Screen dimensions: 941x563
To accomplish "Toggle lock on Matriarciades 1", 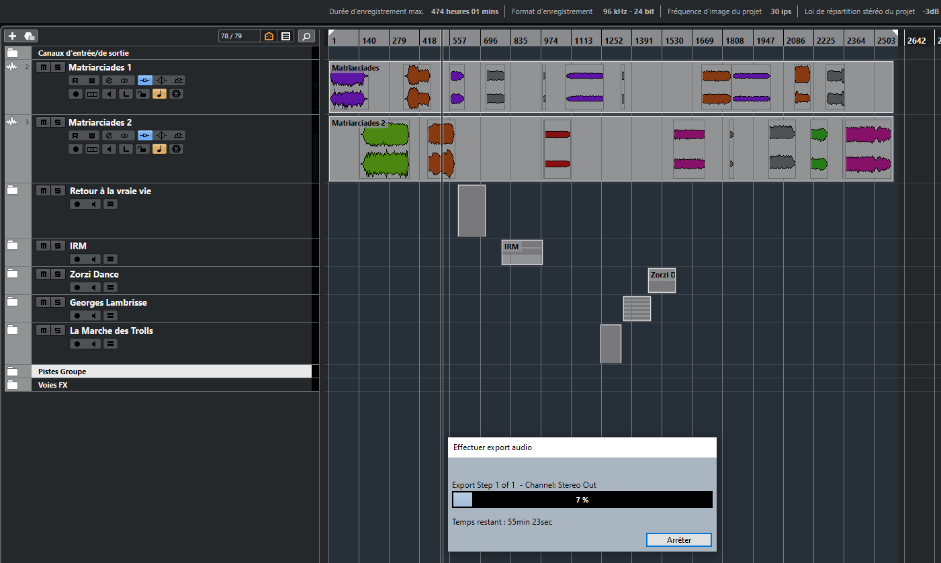I will click(142, 94).
